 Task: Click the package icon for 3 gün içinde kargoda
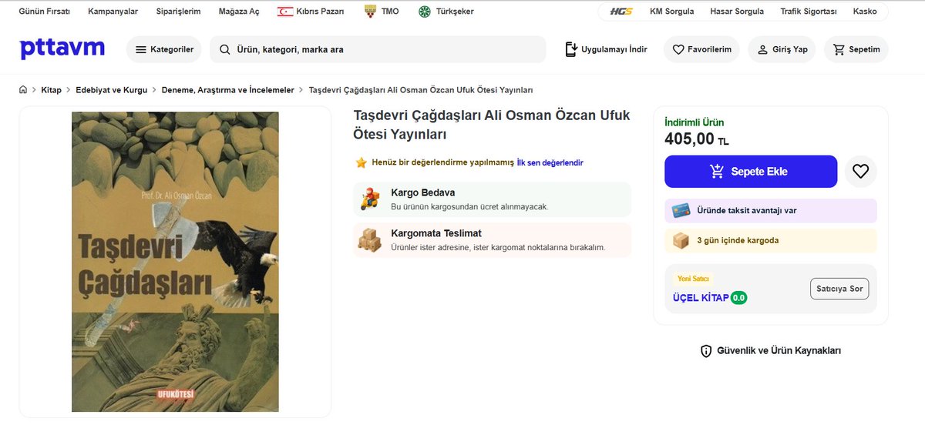click(681, 240)
